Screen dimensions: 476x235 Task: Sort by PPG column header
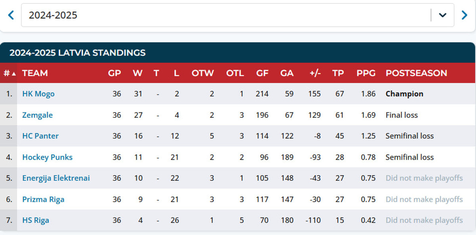pos(366,73)
